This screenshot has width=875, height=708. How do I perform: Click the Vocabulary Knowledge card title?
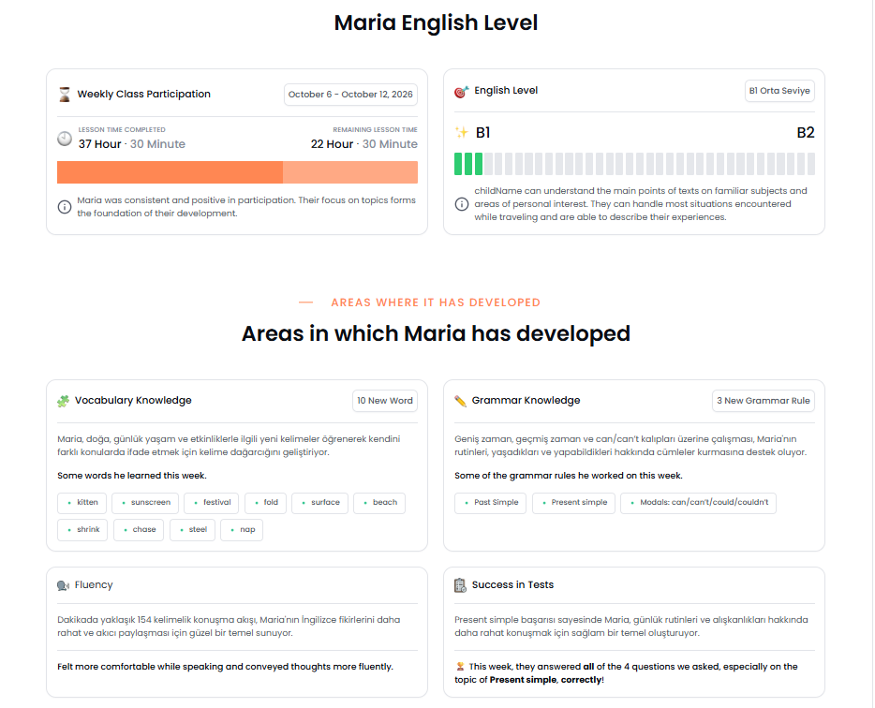(x=133, y=401)
